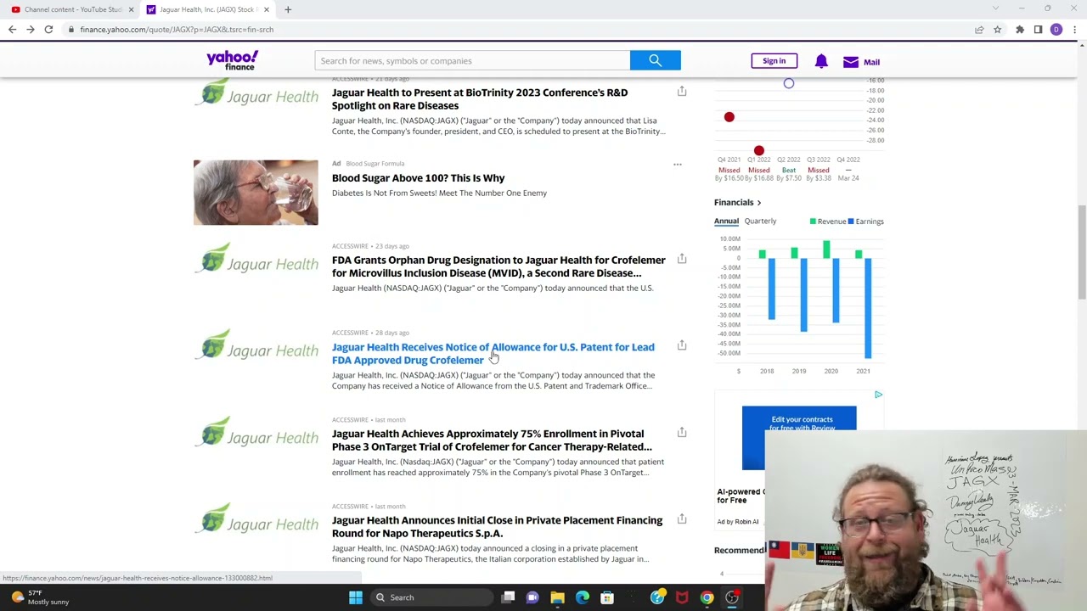Viewport: 1087px width, 611px height.
Task: Share this page from the address bar
Action: click(979, 30)
